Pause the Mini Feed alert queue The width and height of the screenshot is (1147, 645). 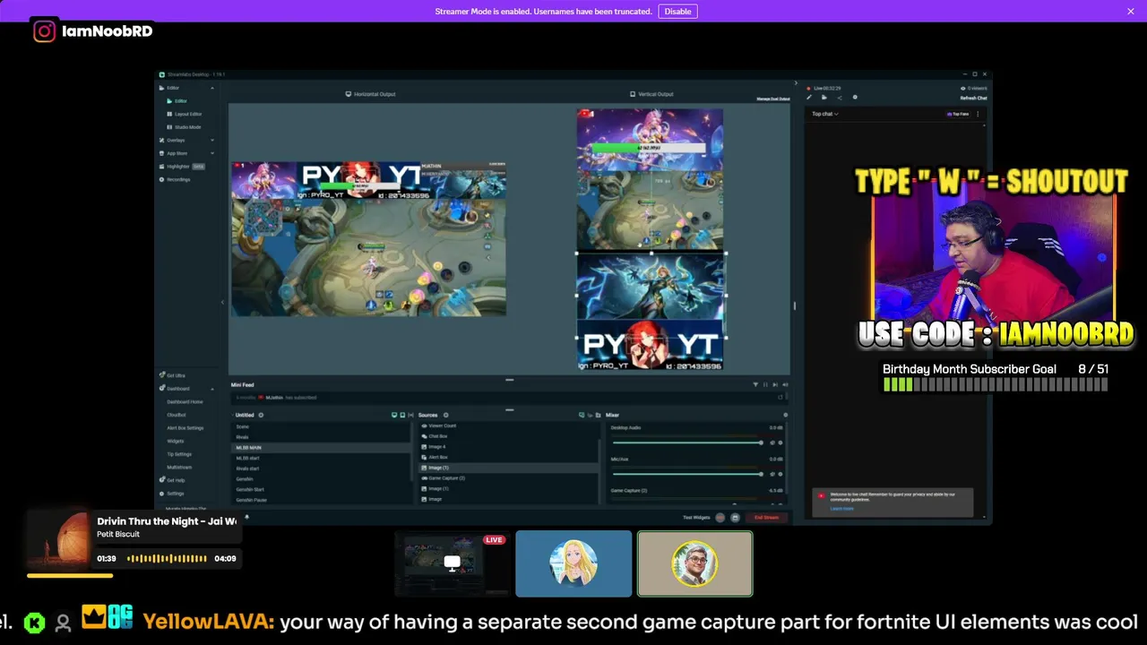point(765,384)
